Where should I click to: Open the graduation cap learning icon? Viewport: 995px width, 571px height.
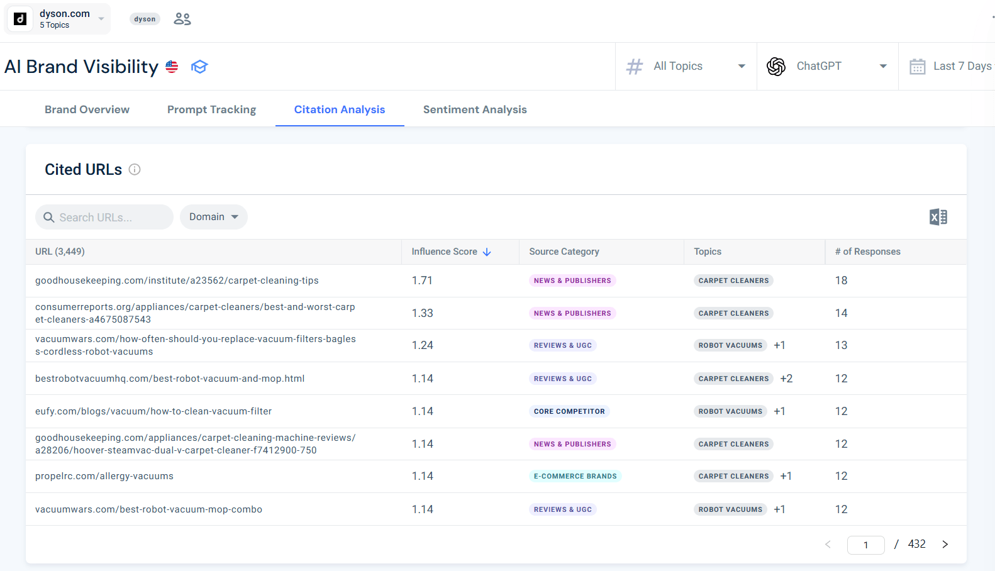pos(199,67)
